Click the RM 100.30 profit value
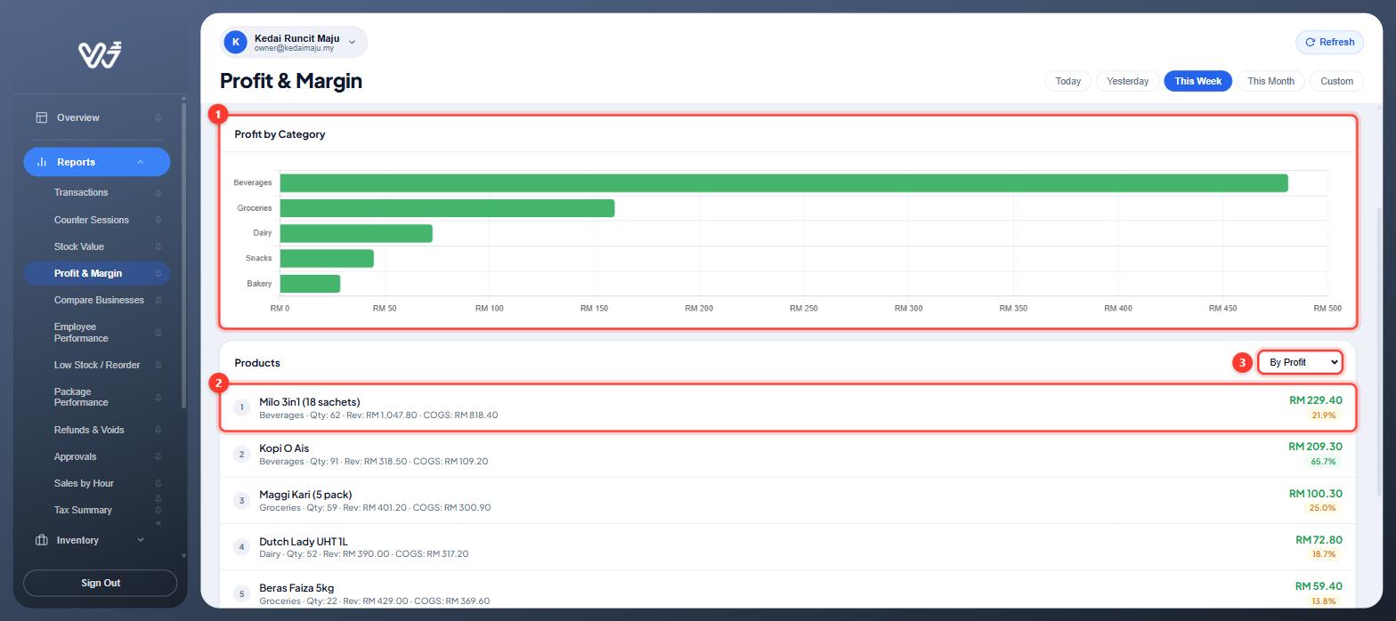This screenshot has width=1396, height=621. click(1316, 493)
